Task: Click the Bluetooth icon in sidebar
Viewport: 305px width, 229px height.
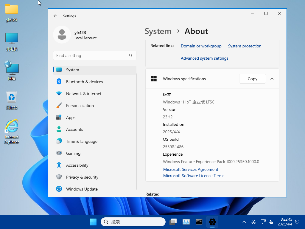Action: coord(59,82)
